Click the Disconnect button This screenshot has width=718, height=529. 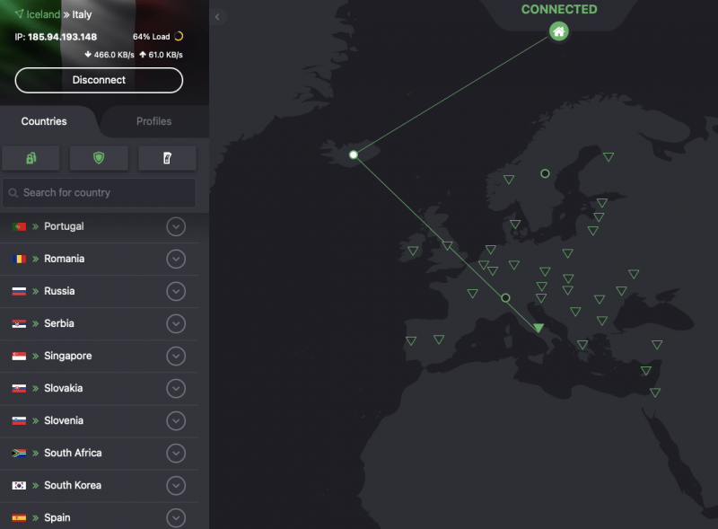tap(99, 80)
